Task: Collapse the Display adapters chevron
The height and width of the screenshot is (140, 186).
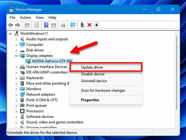Action: click(x=16, y=56)
